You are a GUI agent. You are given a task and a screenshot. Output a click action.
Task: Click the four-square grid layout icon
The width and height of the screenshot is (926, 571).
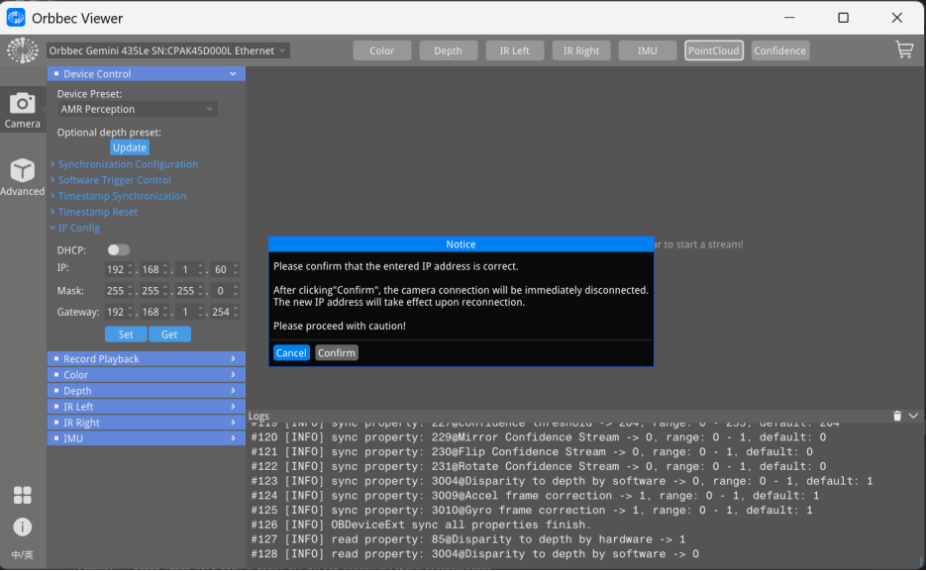coord(22,495)
